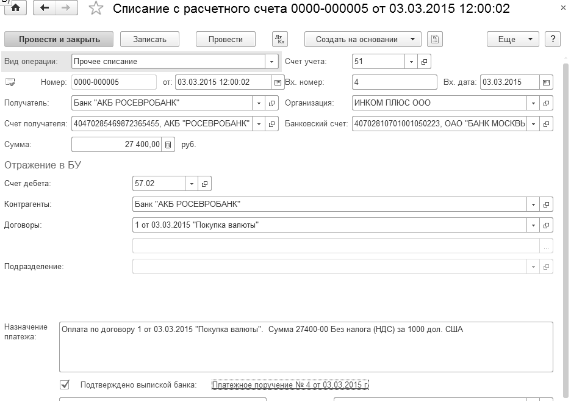Expand Договоры dropdown arrow

click(x=533, y=225)
